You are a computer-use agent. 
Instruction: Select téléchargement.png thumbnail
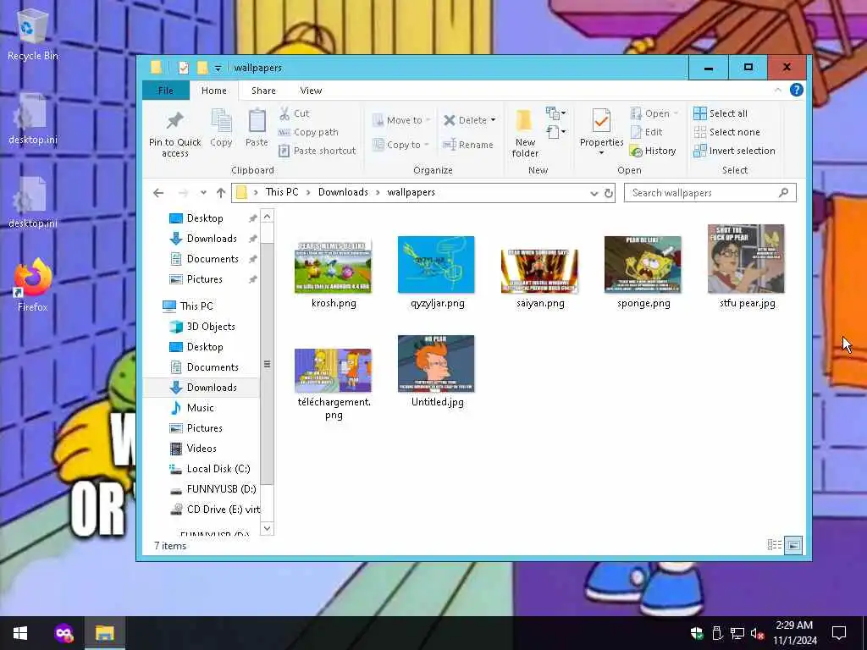tap(334, 371)
